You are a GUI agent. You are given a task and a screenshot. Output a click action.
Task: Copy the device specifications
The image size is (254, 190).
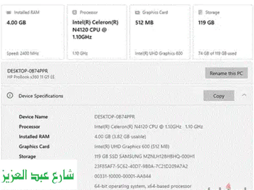point(218,96)
